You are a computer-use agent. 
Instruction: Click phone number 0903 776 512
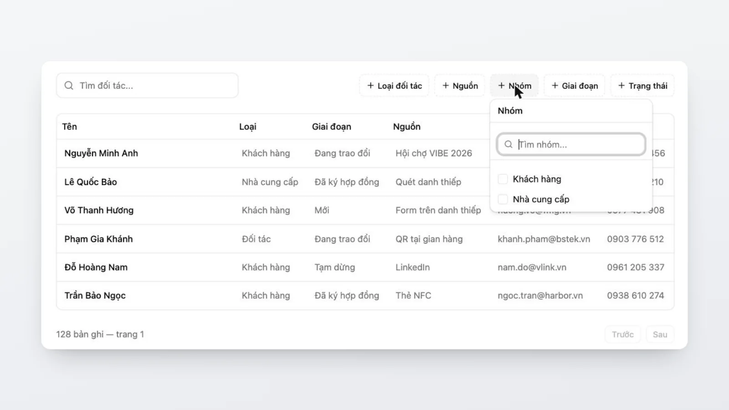click(636, 239)
